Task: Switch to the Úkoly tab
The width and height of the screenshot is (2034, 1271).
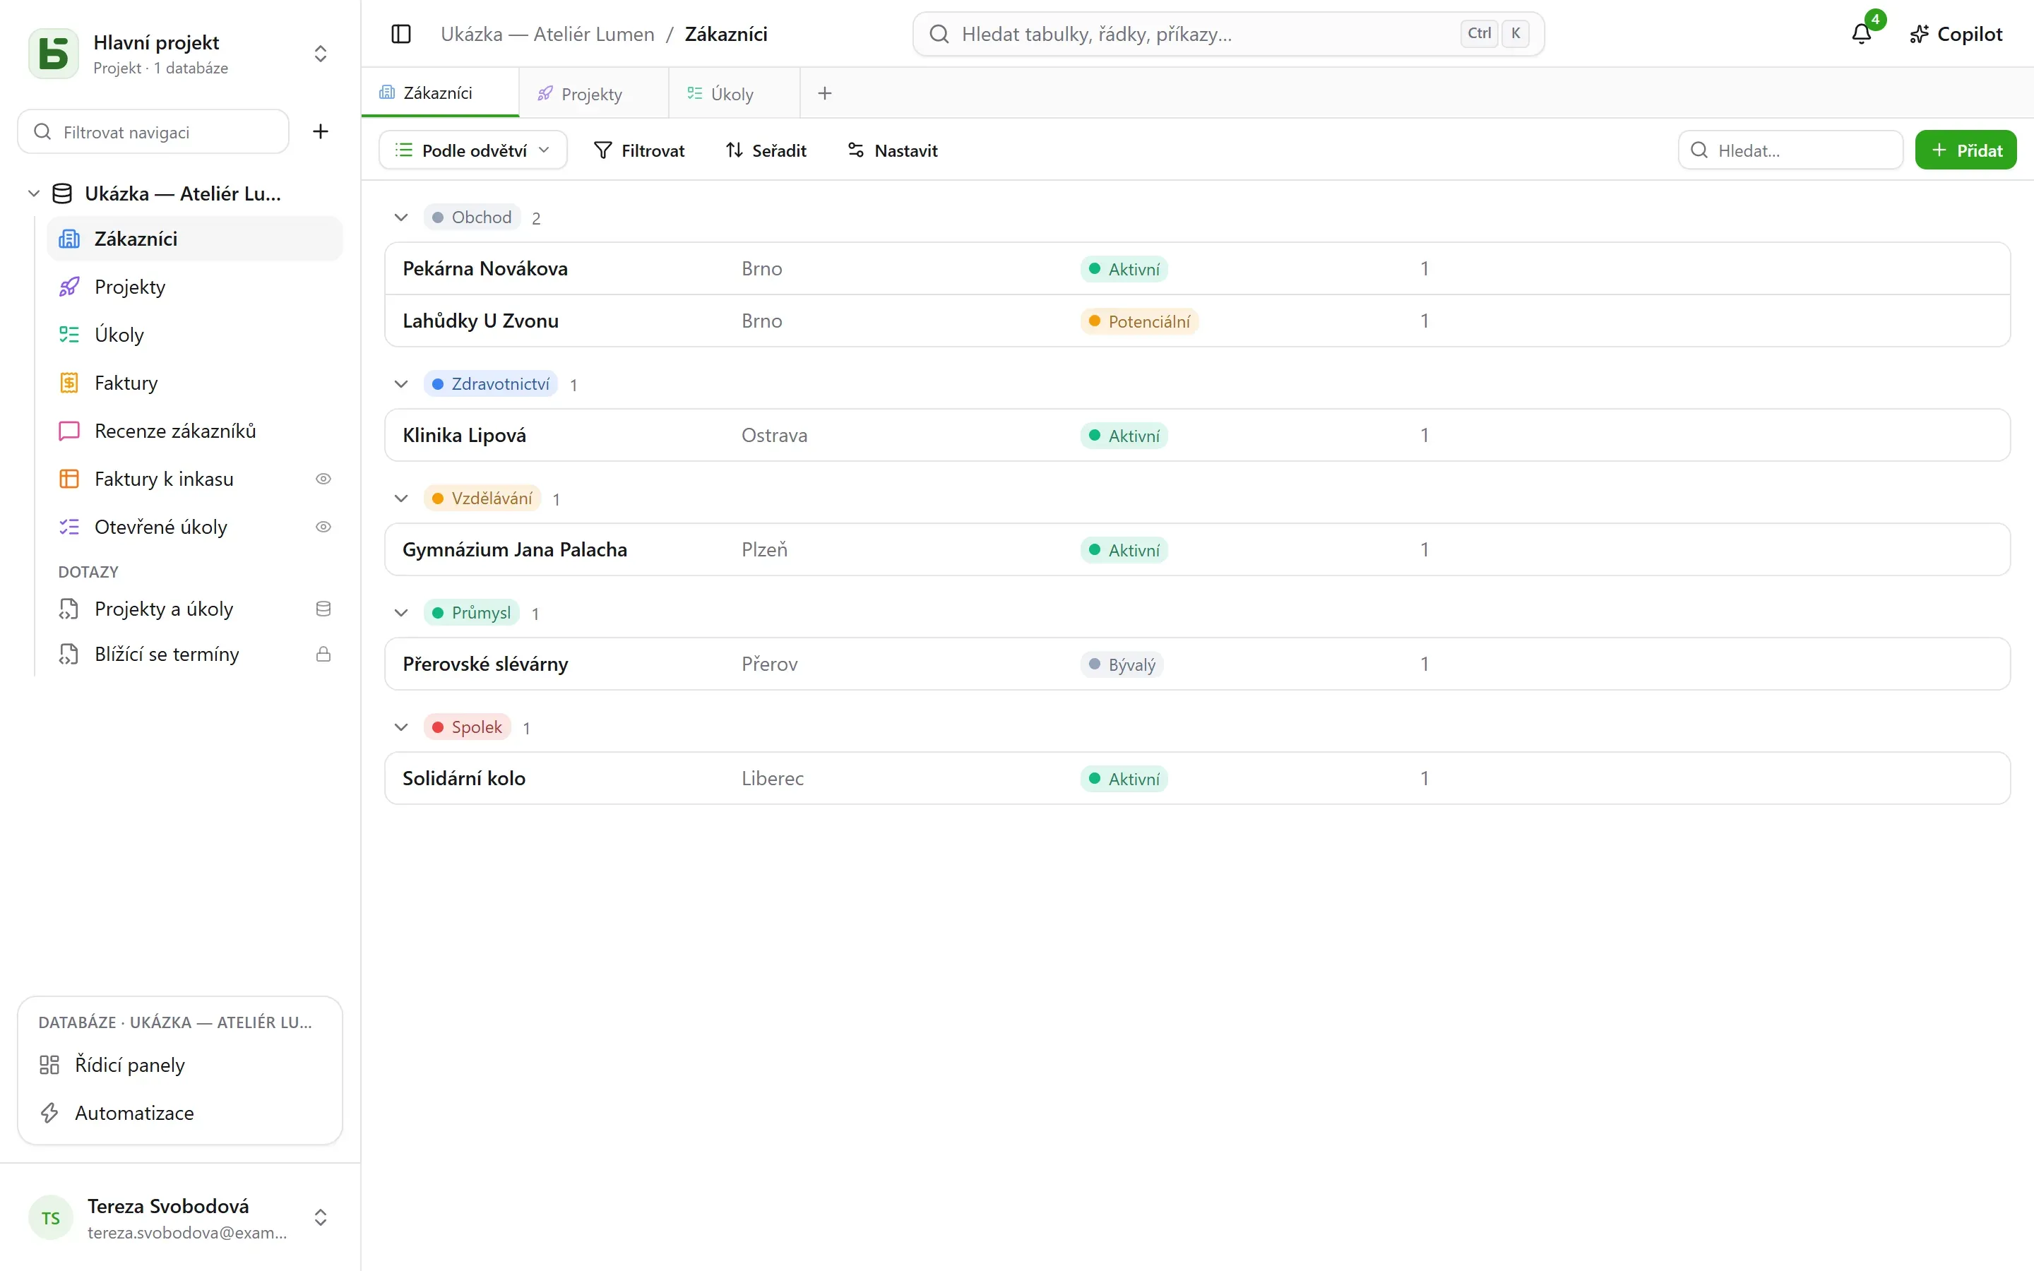Action: (733, 93)
